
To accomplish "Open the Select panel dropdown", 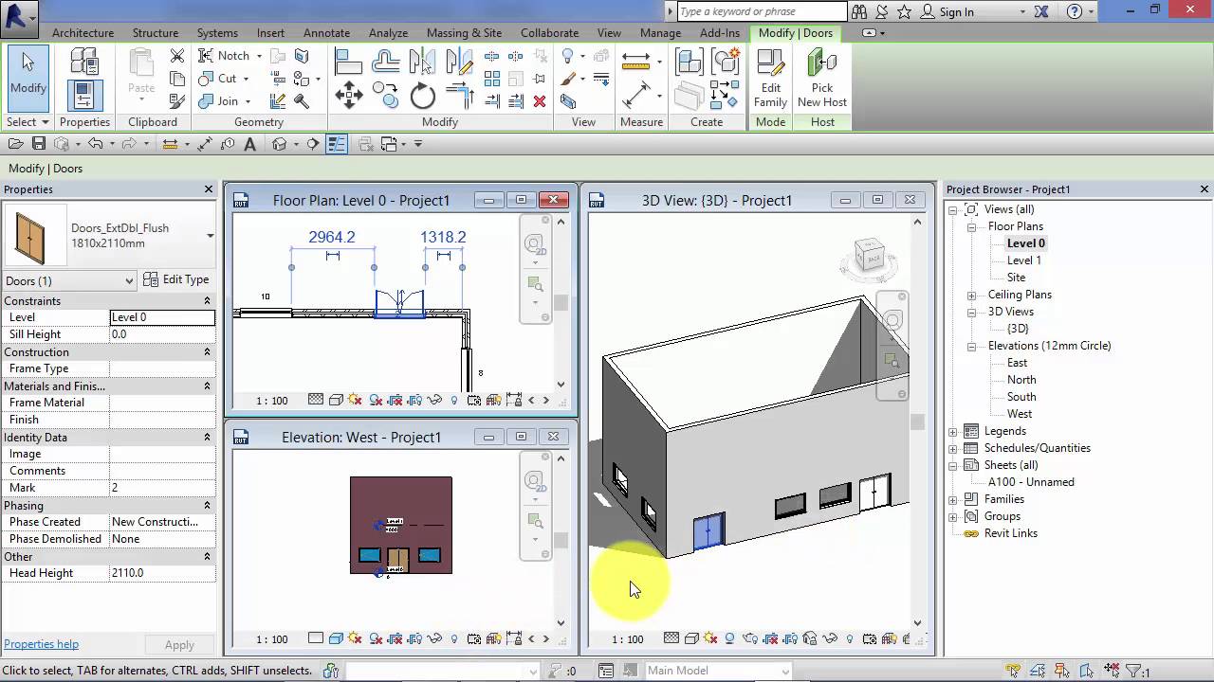I will coord(28,122).
